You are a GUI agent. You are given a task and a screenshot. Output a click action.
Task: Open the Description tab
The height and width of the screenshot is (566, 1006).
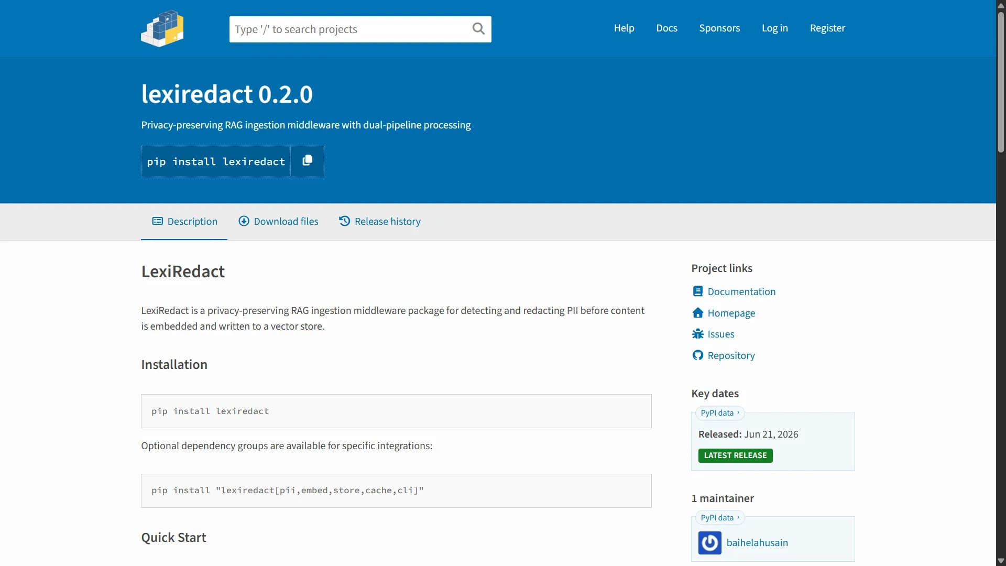(x=184, y=221)
